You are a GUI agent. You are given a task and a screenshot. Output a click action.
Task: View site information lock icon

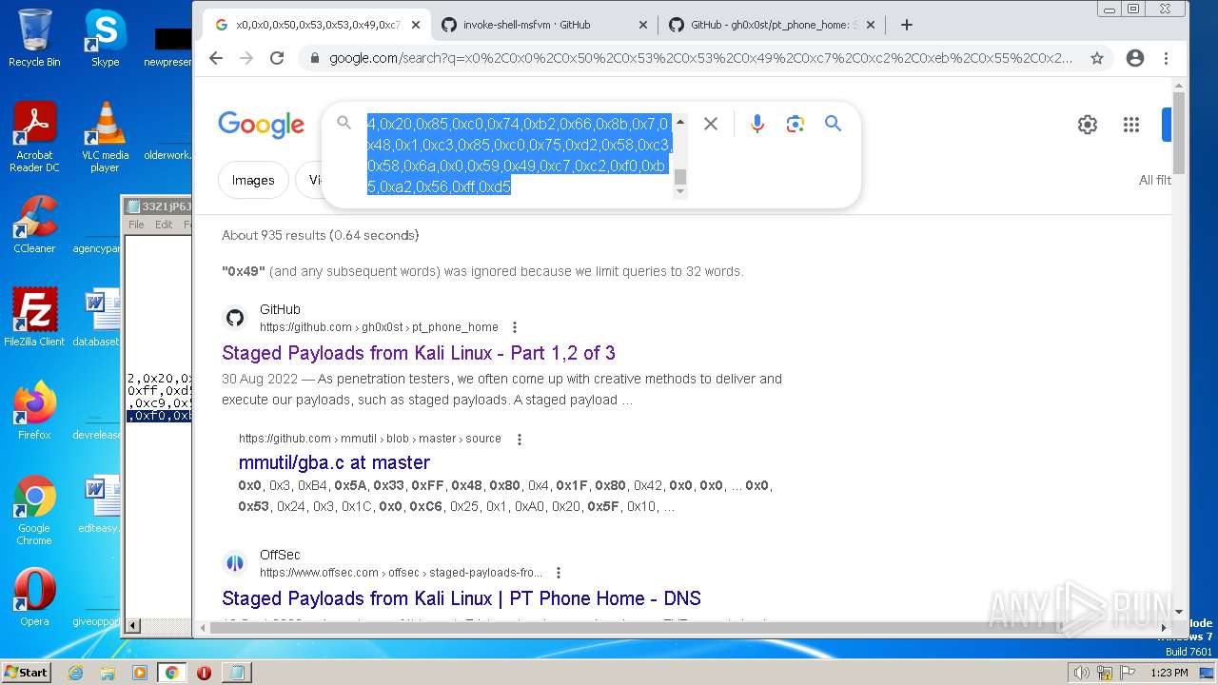(x=315, y=58)
